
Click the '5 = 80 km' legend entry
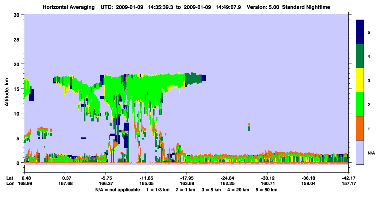(266, 190)
